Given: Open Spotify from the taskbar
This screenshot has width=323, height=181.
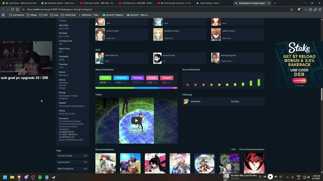Looking at the screenshot, I should pyautogui.click(x=40, y=177).
